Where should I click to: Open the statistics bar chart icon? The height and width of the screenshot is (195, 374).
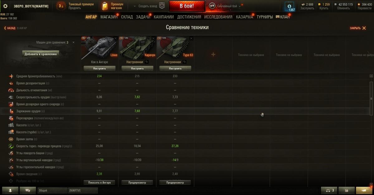coord(348,190)
